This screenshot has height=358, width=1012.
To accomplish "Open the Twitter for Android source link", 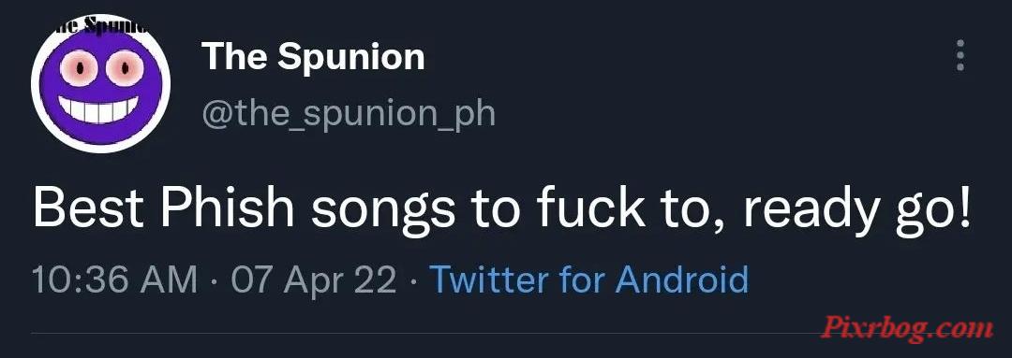I will pos(588,280).
